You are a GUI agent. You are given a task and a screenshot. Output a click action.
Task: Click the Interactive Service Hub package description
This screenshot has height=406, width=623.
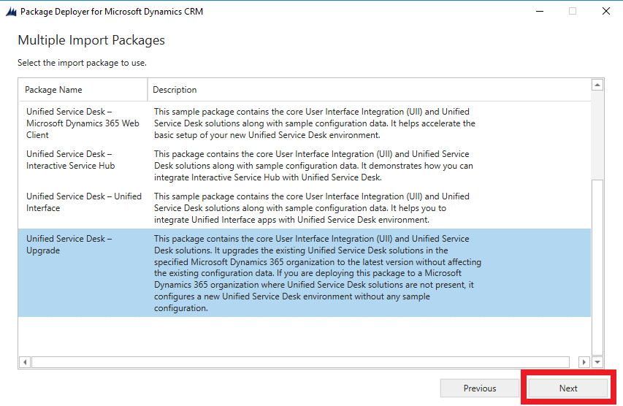(x=313, y=166)
